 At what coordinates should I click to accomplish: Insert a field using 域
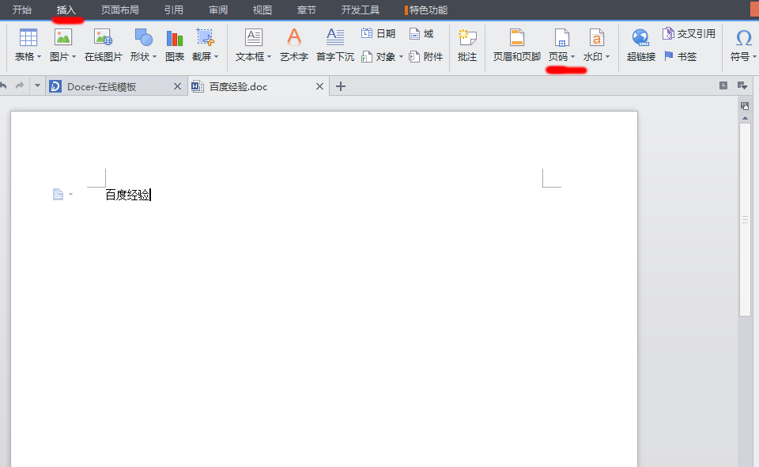coord(421,33)
